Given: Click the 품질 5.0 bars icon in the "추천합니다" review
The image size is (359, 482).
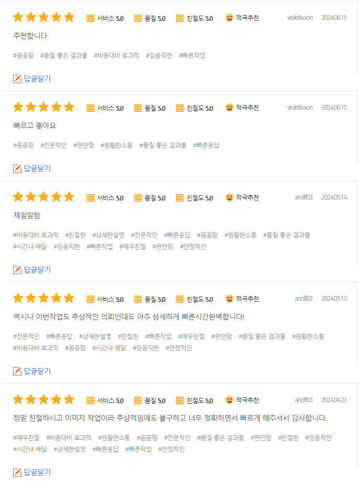Looking at the screenshot, I should coord(138,18).
